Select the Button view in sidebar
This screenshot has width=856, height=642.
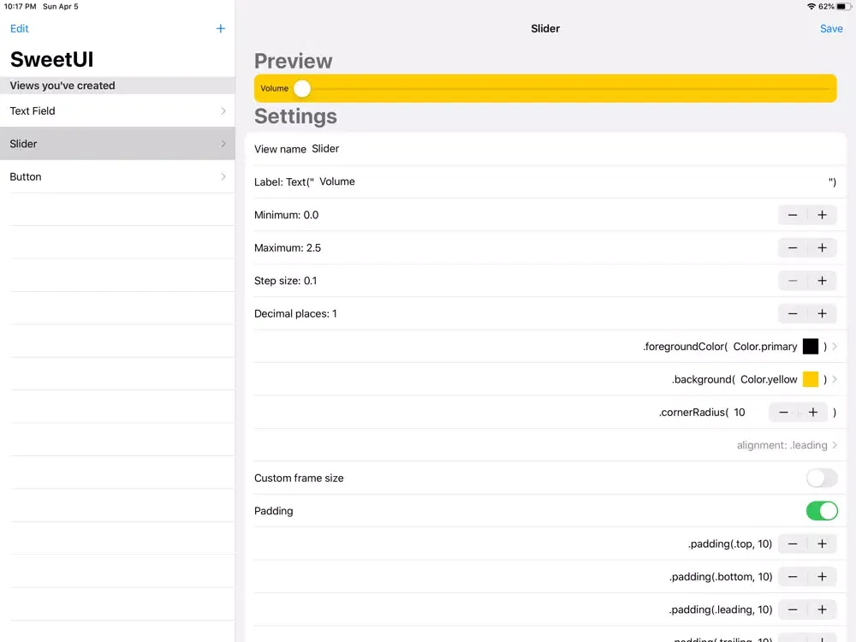click(117, 176)
